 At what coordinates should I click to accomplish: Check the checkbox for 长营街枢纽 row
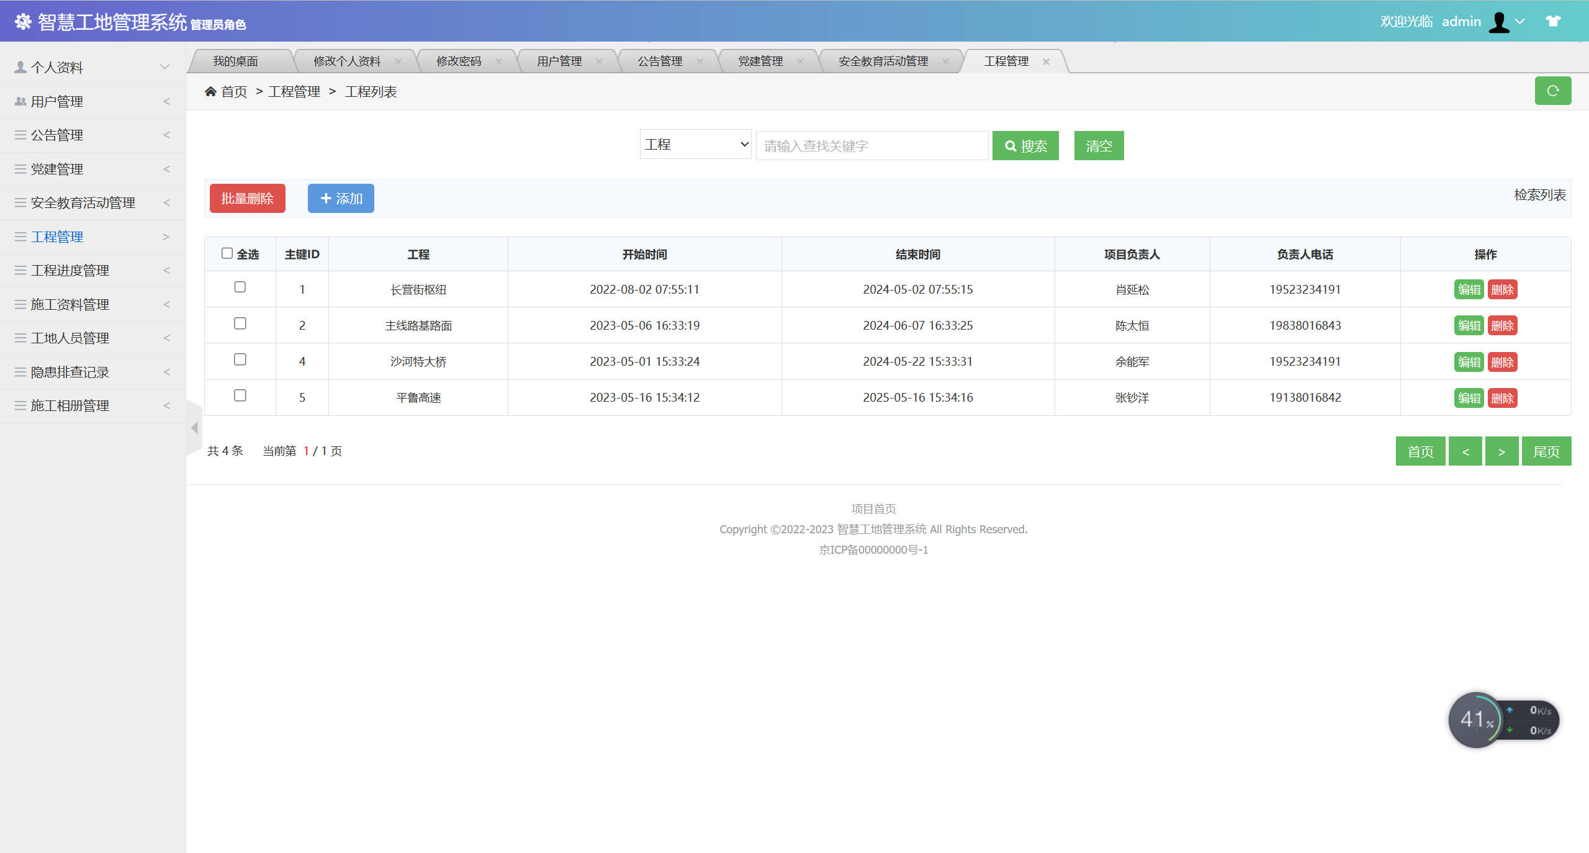point(240,287)
